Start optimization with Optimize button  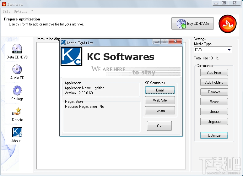coord(214,135)
